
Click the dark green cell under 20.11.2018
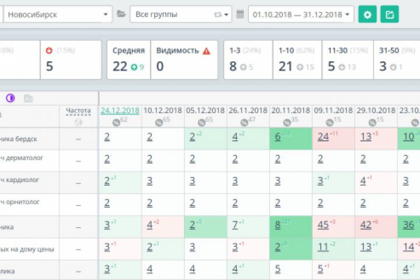pyautogui.click(x=290, y=139)
